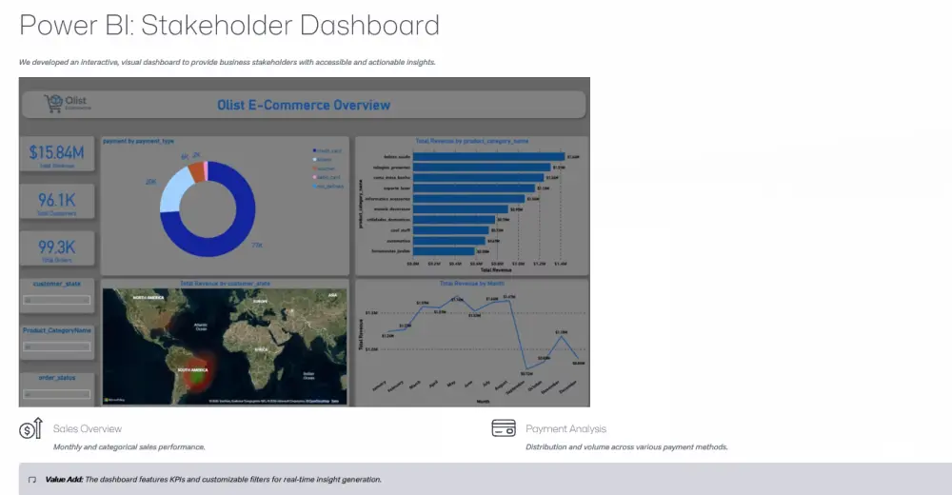Viewport: 952px width, 495px height.
Task: Select the 99.3K Total Orders KPI card
Action: tap(57, 248)
